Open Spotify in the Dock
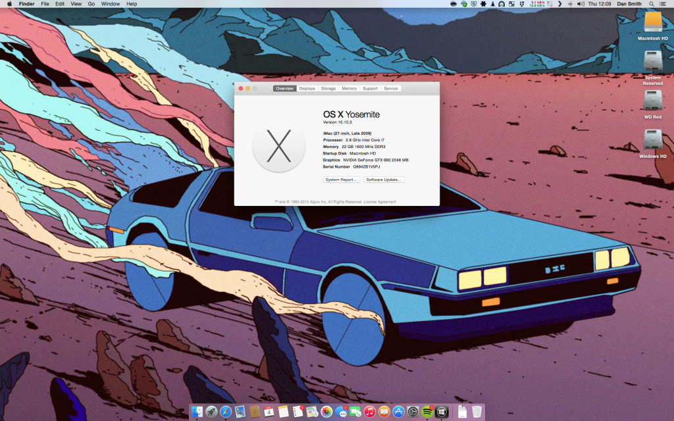 coord(427,412)
